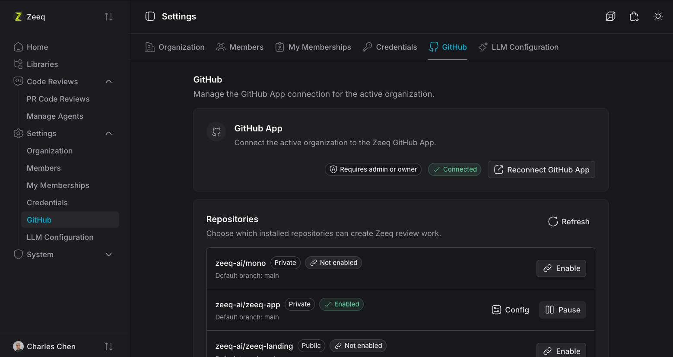Image resolution: width=673 pixels, height=357 pixels.
Task: Enable the zeeq-ai/zeeq-landing repository
Action: click(x=561, y=351)
